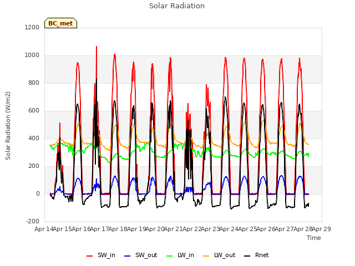355x266 pixels.
Task: Toggle the SW_in legend entry
Action: (x=101, y=255)
